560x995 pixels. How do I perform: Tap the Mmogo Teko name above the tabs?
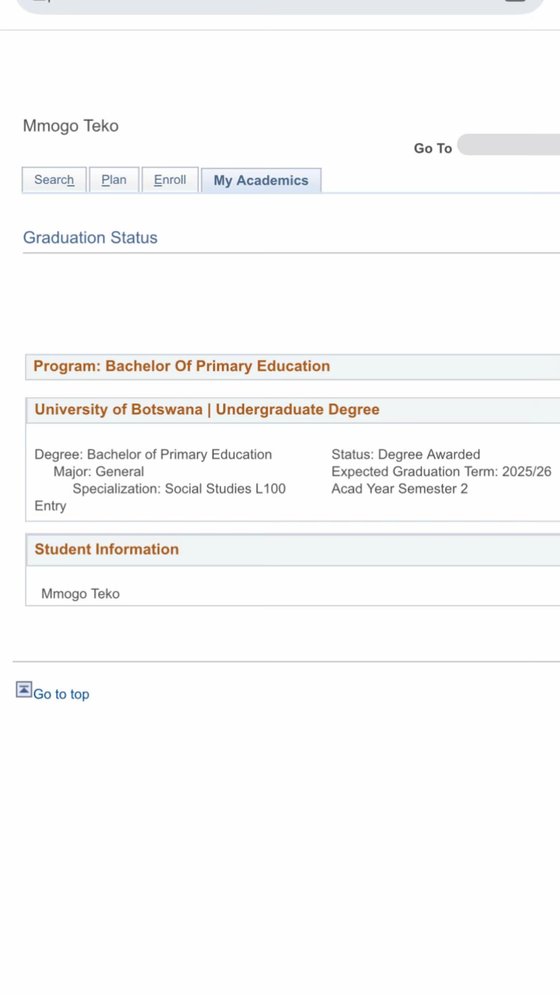71,126
